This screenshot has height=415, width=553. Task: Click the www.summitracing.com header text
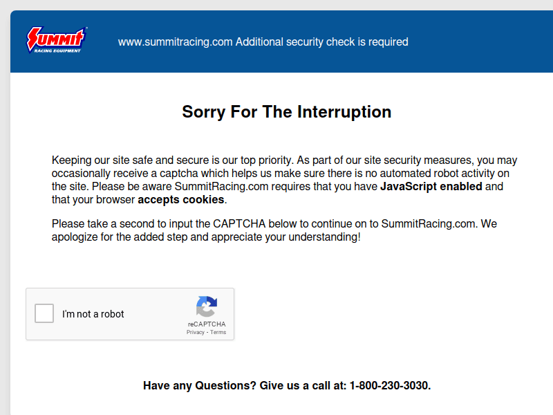175,41
